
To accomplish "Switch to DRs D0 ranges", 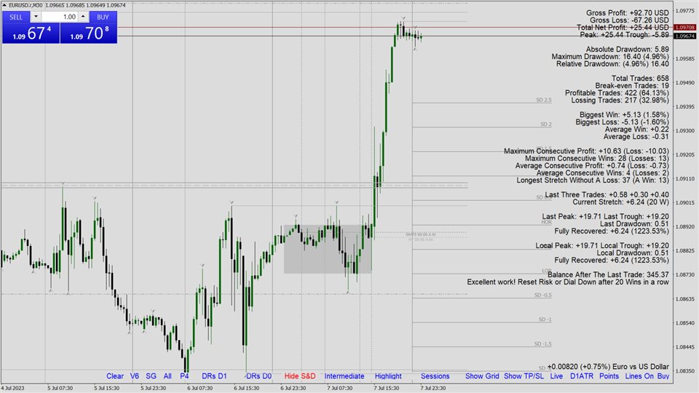I will coord(258,376).
